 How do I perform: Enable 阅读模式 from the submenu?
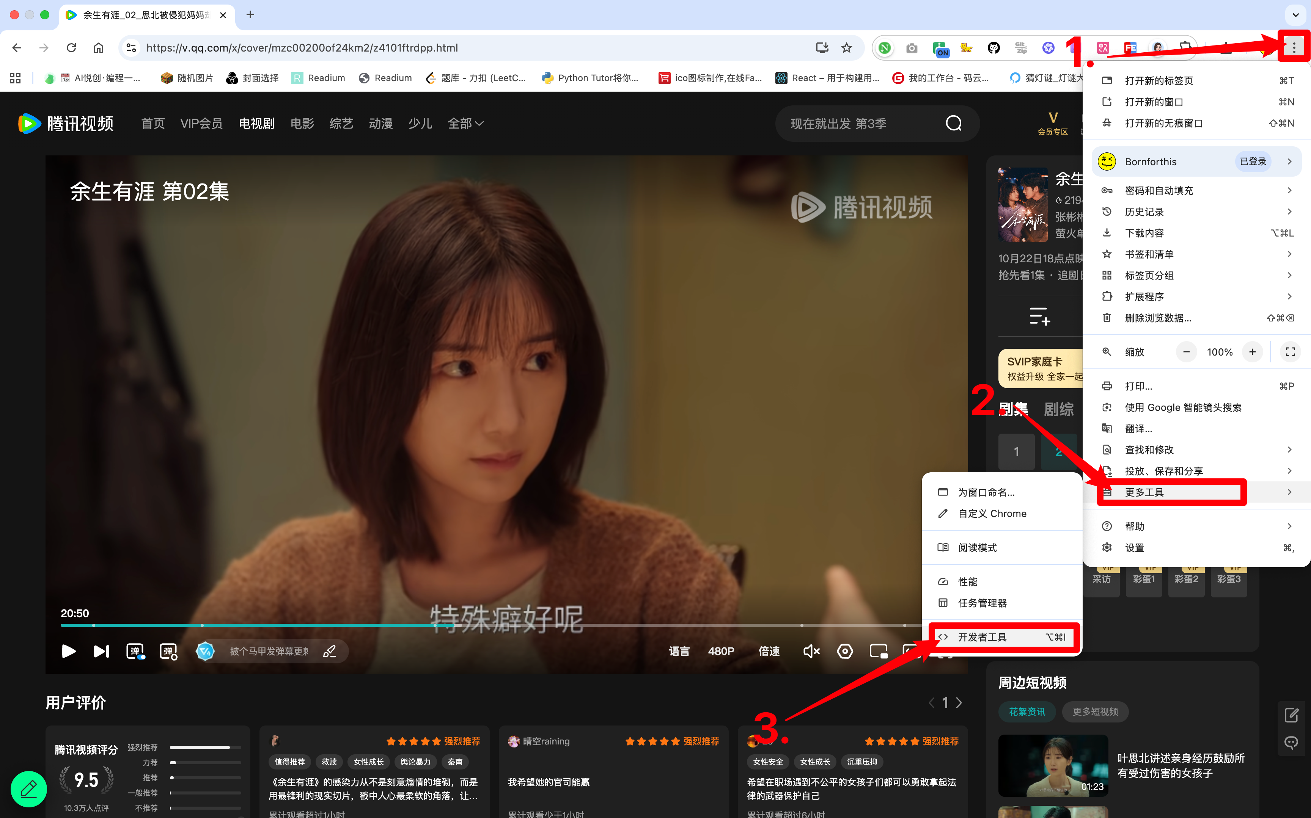pos(1003,547)
